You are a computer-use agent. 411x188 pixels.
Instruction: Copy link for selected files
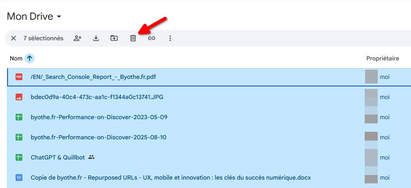(x=152, y=38)
